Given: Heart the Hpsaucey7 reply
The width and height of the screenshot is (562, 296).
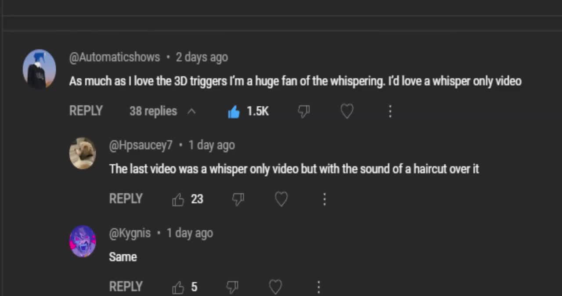Looking at the screenshot, I should 281,199.
